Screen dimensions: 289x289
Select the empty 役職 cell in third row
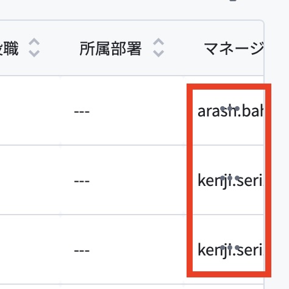click(30, 249)
